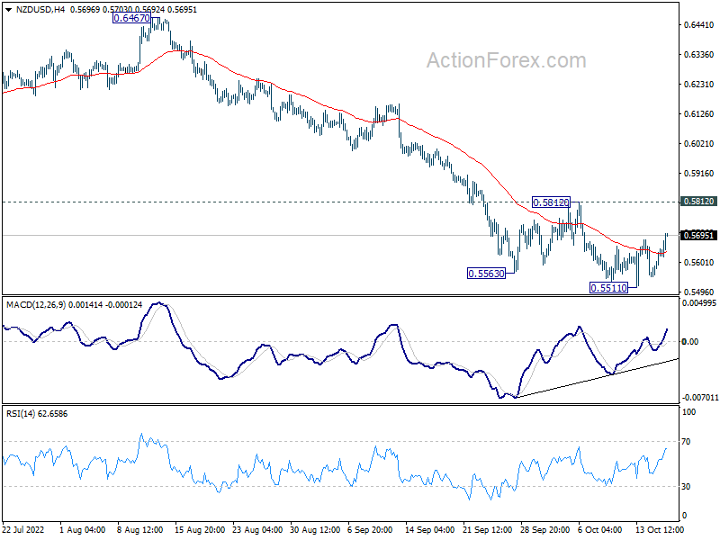Select the RSI 100 axis label

(688, 412)
